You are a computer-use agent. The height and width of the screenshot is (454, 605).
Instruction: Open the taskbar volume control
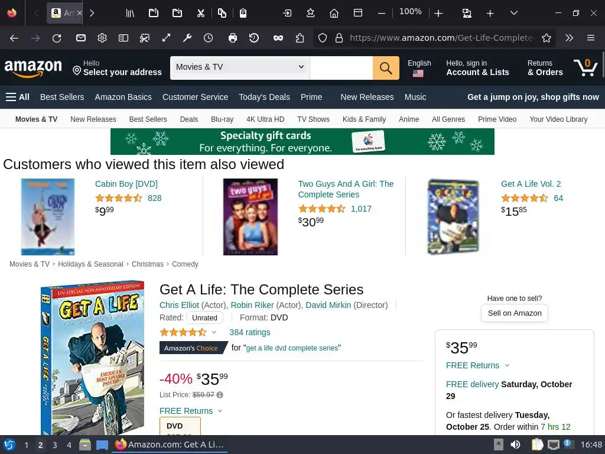pyautogui.click(x=515, y=445)
